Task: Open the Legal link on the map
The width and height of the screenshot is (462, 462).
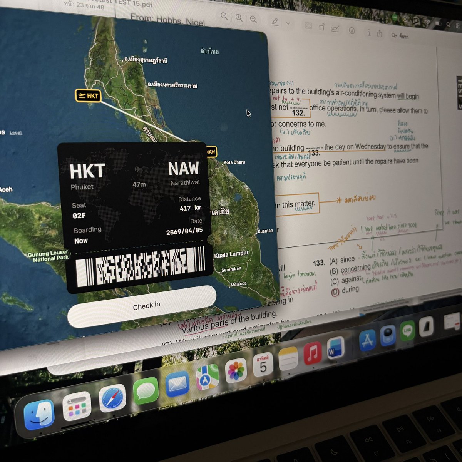Action: click(x=16, y=132)
